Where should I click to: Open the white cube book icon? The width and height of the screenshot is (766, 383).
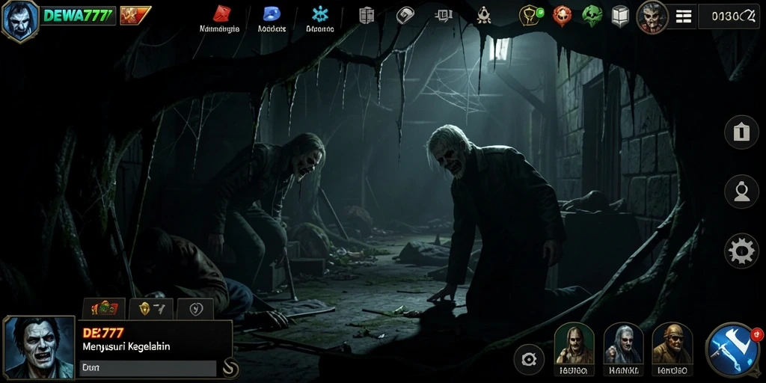pos(620,16)
